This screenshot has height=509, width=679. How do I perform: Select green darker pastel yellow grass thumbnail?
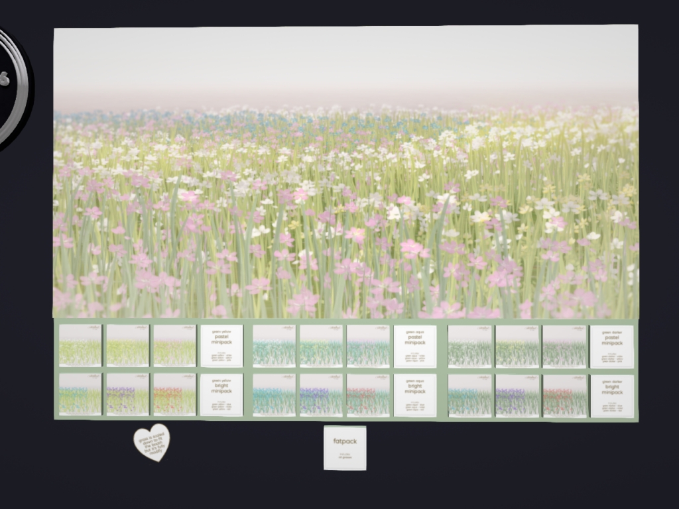click(517, 346)
